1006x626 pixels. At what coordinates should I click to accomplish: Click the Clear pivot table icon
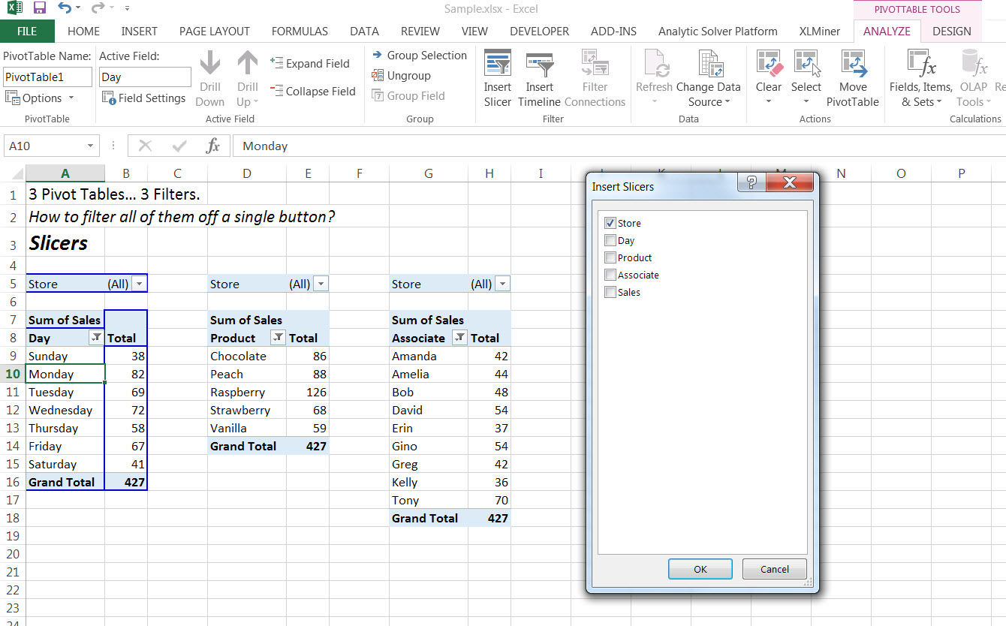pyautogui.click(x=769, y=65)
